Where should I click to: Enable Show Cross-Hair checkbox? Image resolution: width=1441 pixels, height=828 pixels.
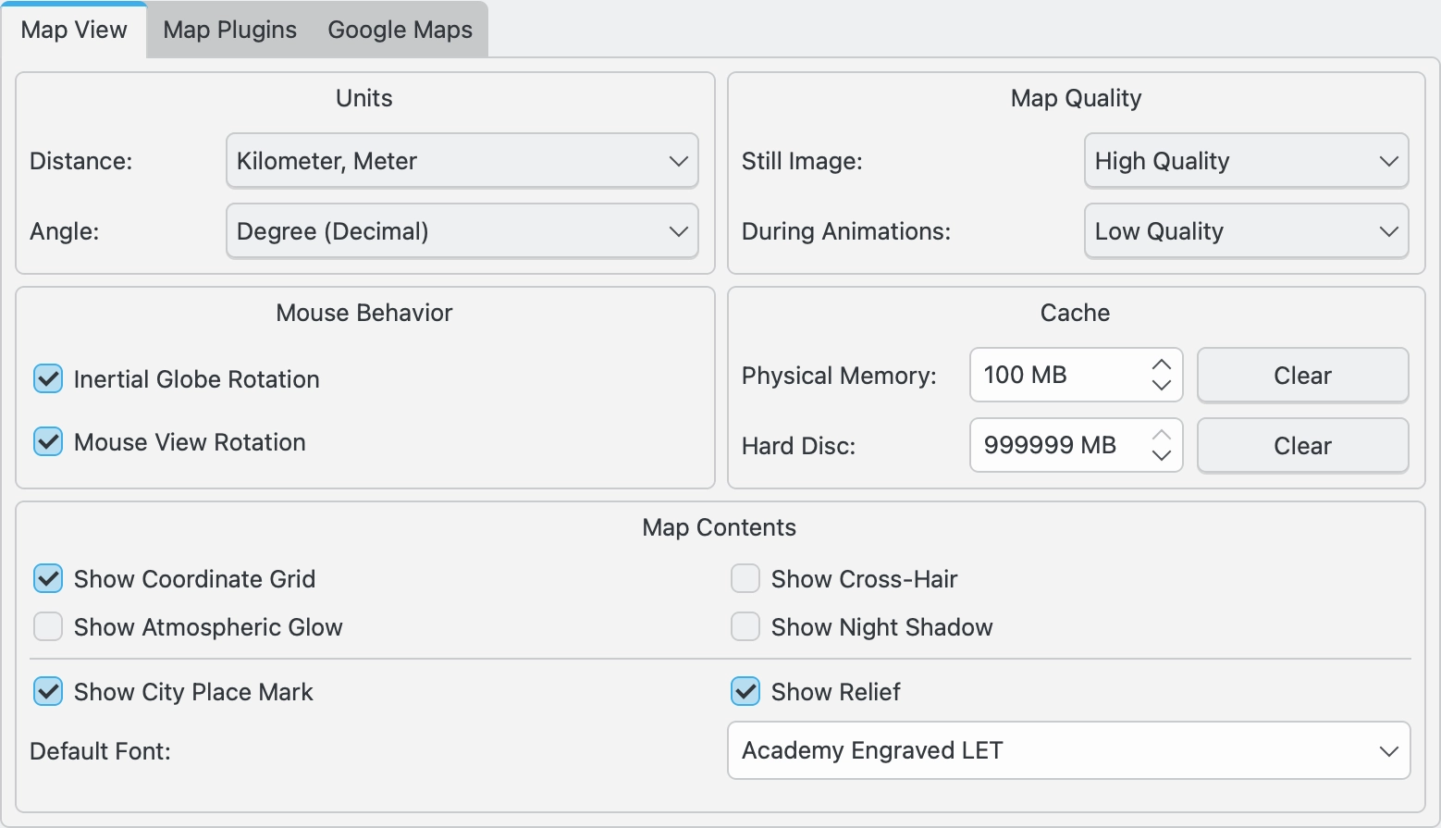745,579
